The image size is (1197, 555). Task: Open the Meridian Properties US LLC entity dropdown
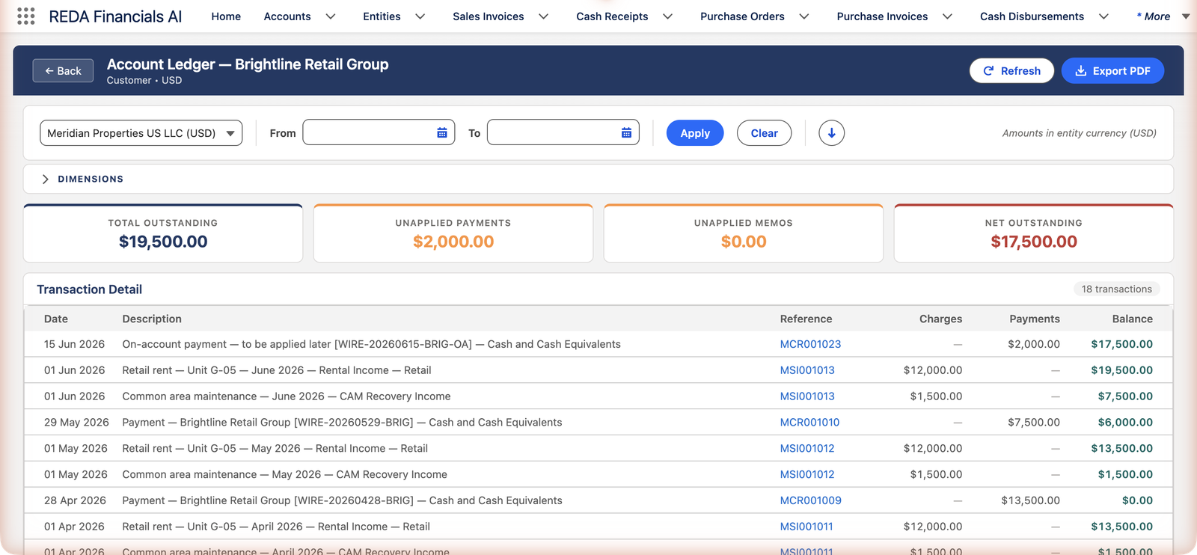(141, 133)
